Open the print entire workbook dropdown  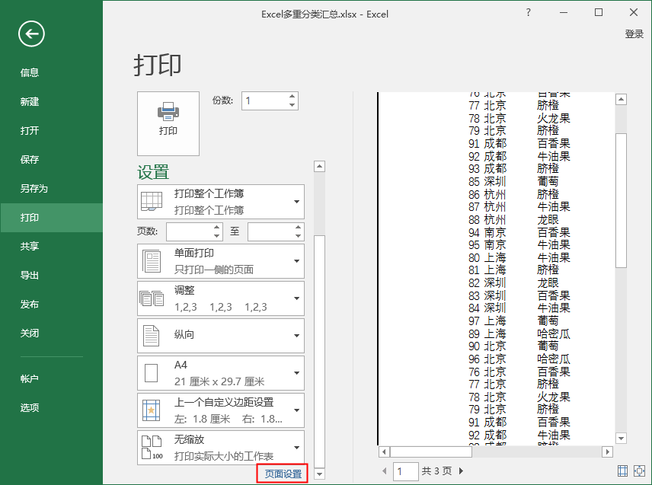point(221,202)
